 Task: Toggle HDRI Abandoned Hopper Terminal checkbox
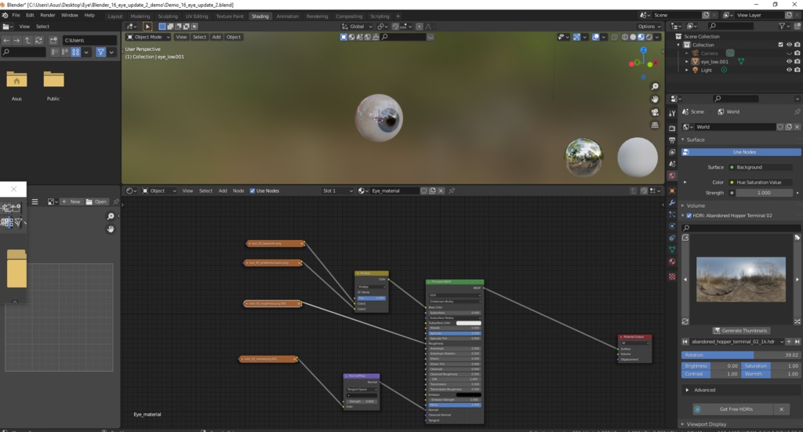tap(689, 216)
